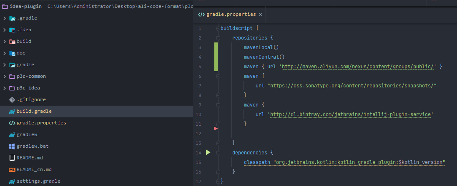Expand the build folder chevron
Viewport: 457px width, 186px height.
(4, 42)
